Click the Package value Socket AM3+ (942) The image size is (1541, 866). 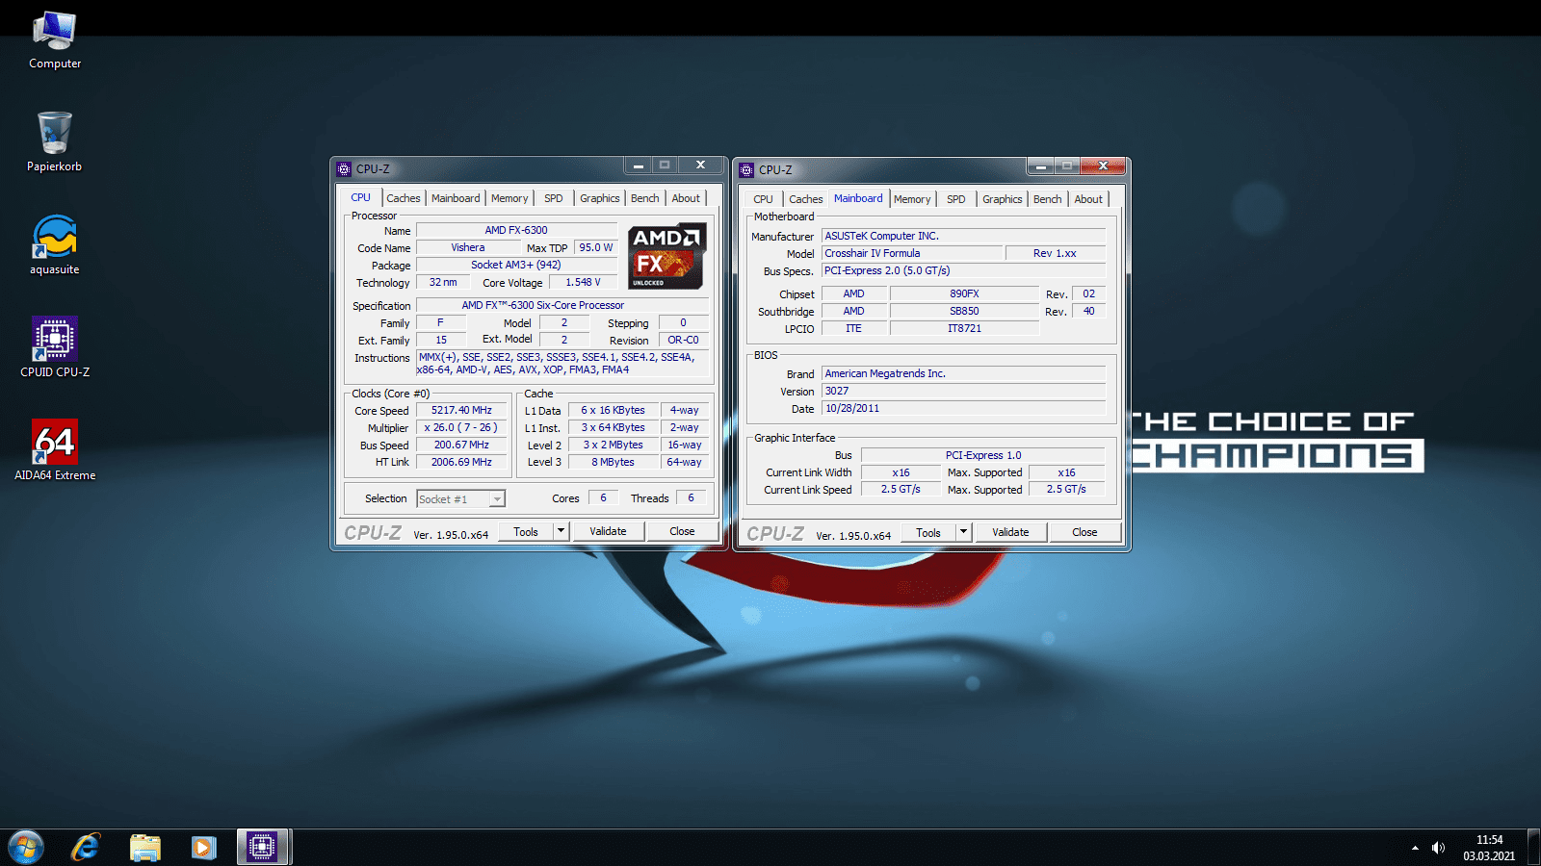[x=516, y=265]
